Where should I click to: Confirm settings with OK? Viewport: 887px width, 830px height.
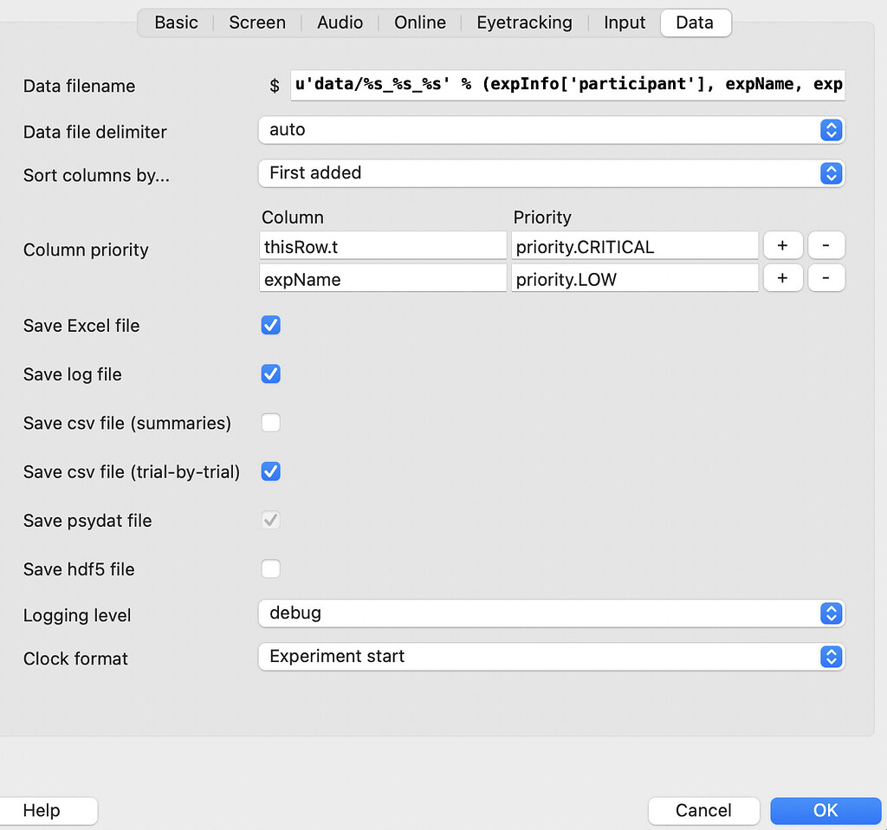[825, 810]
